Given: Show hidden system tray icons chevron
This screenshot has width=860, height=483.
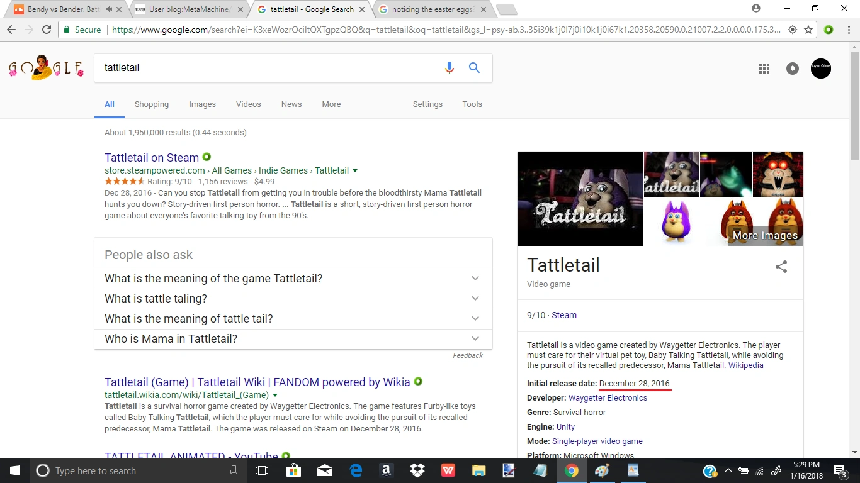Looking at the screenshot, I should [728, 470].
